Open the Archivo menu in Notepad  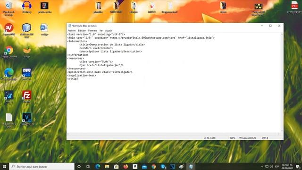(x=72, y=31)
